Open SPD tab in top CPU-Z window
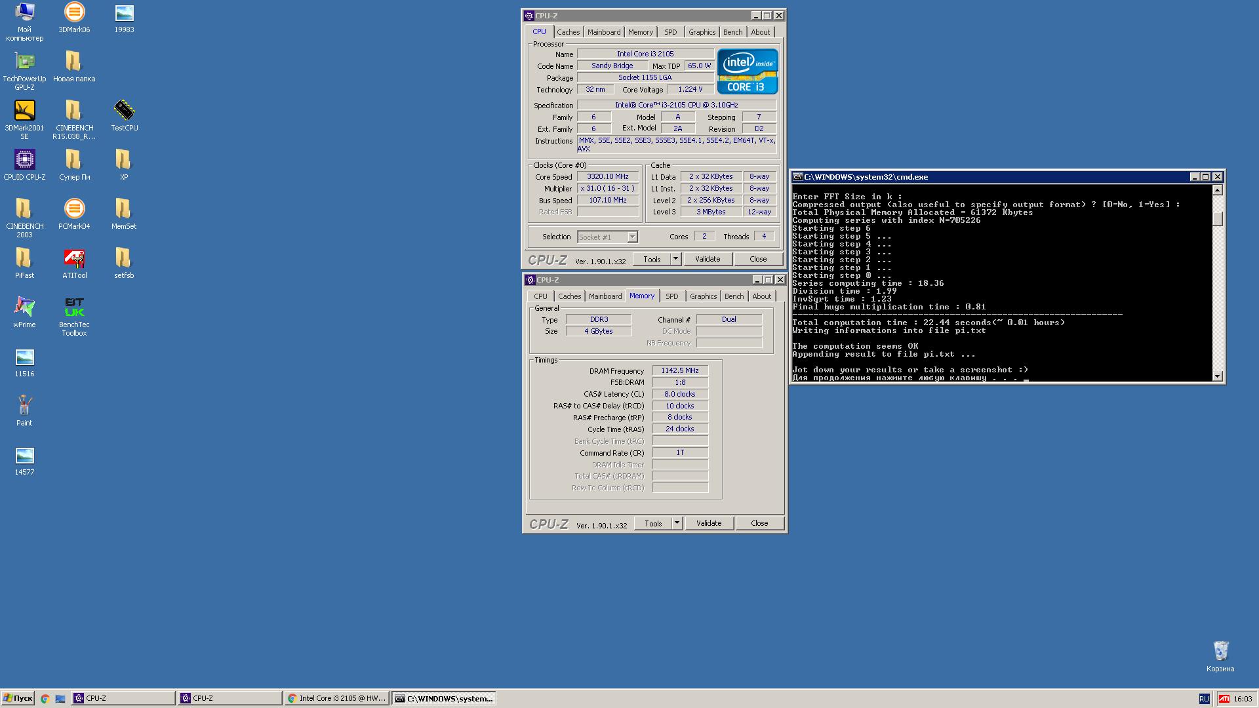The image size is (1259, 708). tap(670, 32)
